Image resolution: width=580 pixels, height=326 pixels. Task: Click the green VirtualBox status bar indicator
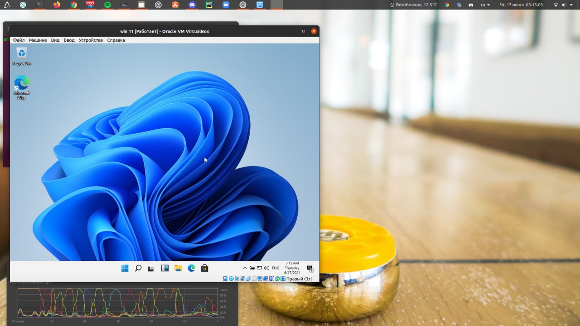277,279
